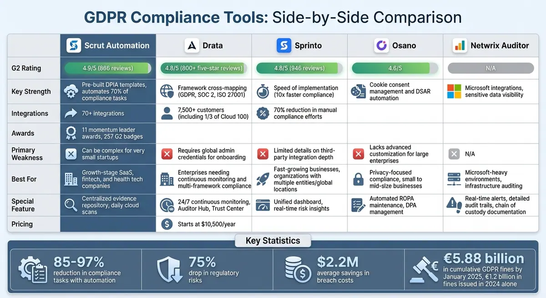Click the clock icon beside 24/7 continuous monitoring
This screenshot has height=298, width=546.
click(167, 205)
